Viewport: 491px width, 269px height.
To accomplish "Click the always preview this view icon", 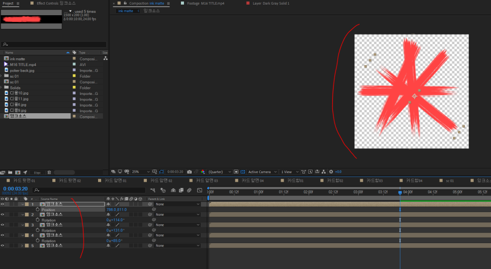I will point(113,172).
